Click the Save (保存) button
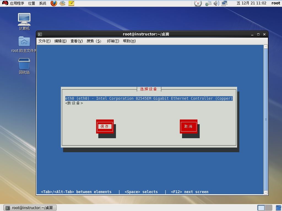 [105, 126]
